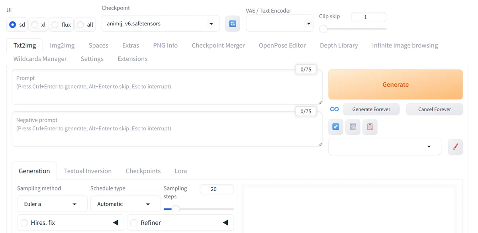Select the Lora sub-tab

181,171
